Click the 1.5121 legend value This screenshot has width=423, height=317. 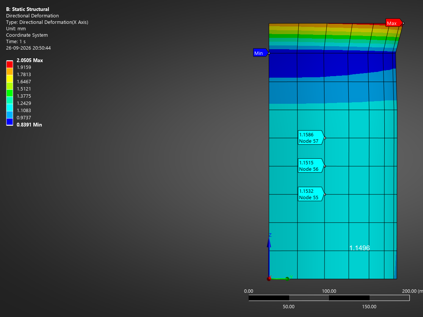(24, 89)
